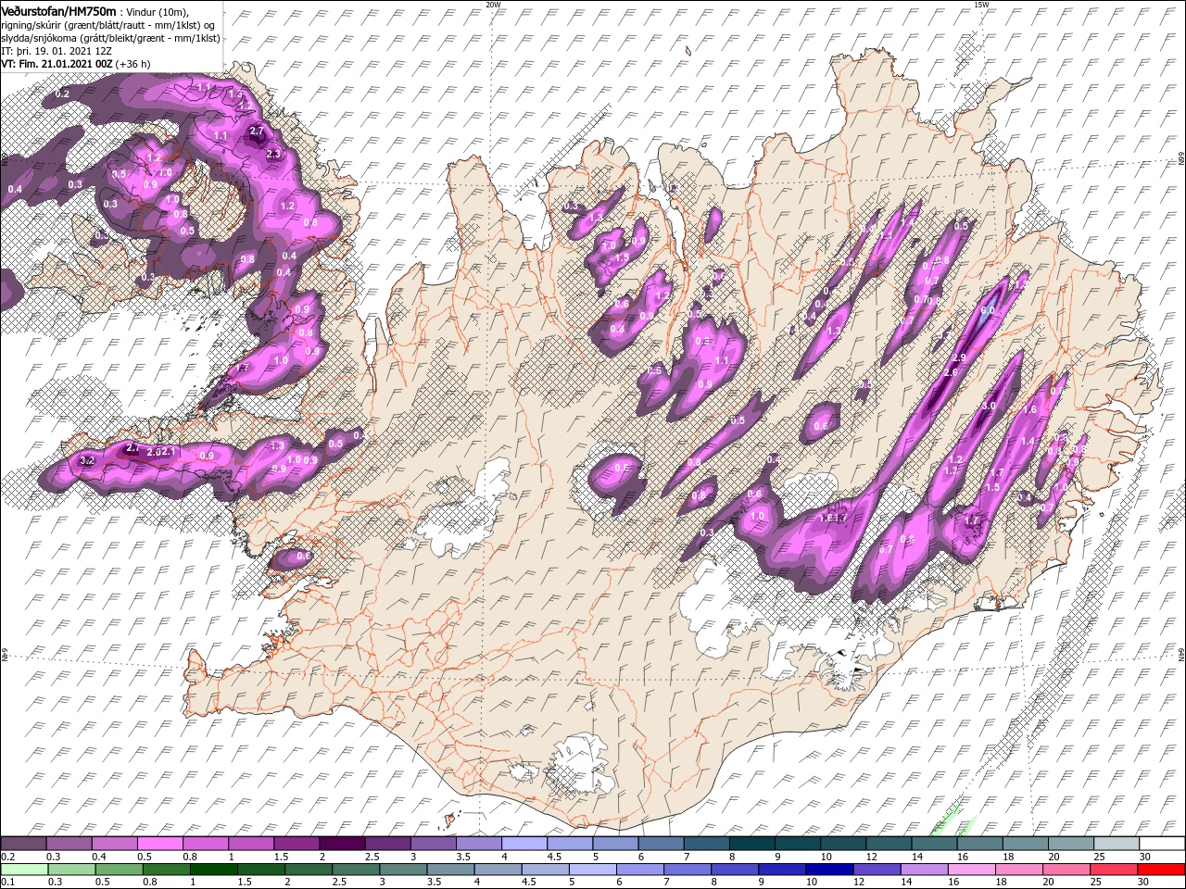Select the dark green 1–1.5 swatch, lower legend
Image resolution: width=1186 pixels, height=889 pixels.
tap(214, 869)
